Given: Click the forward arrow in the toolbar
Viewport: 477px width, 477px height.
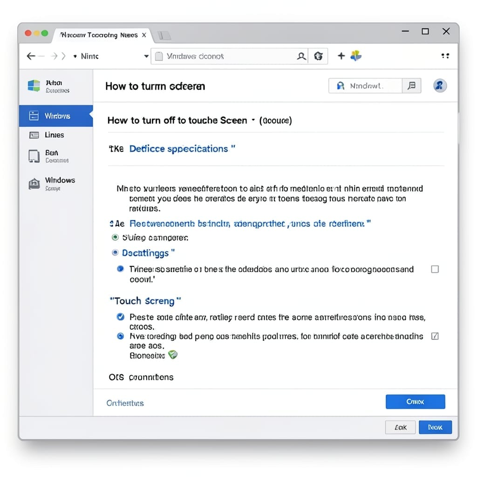Looking at the screenshot, I should coord(54,56).
